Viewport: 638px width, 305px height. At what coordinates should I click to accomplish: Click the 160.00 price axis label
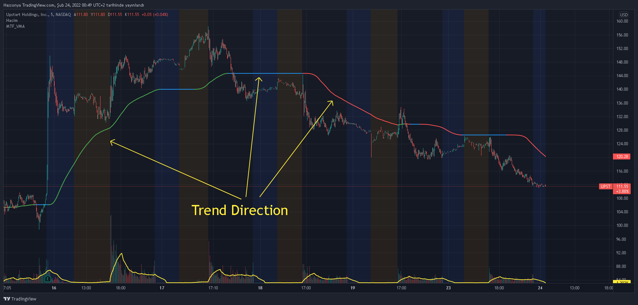[x=622, y=21]
